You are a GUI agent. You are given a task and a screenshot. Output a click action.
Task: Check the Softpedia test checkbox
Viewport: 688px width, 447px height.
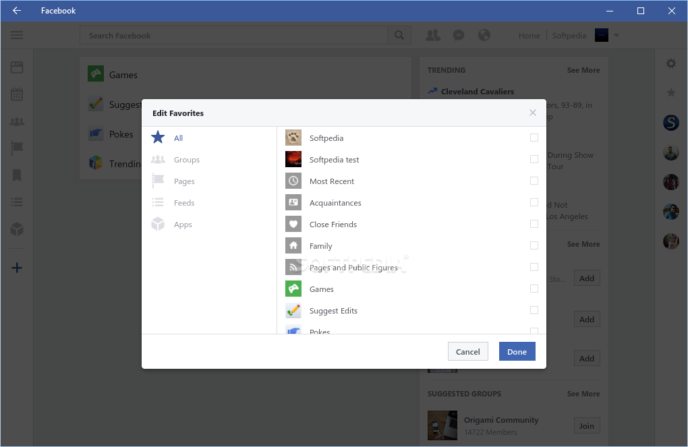pos(534,159)
